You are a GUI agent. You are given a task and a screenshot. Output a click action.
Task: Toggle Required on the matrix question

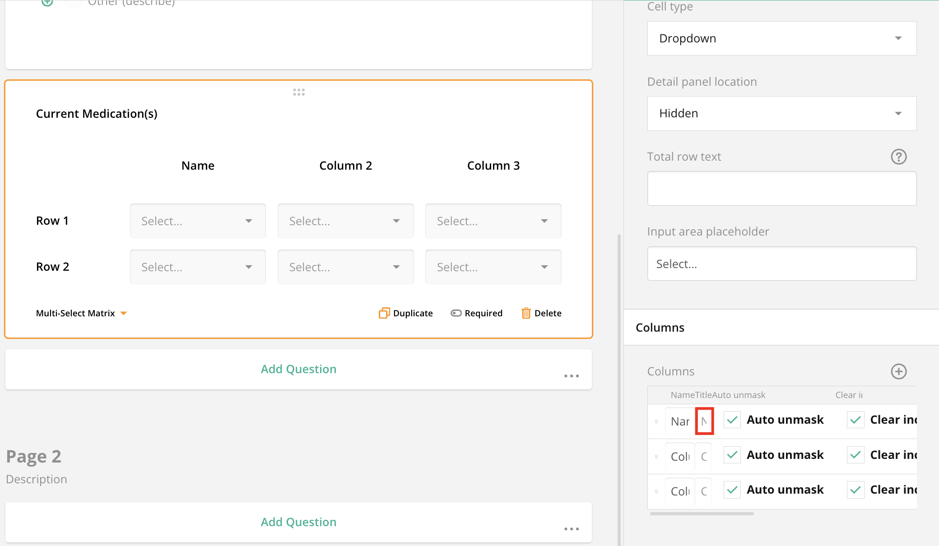(456, 313)
